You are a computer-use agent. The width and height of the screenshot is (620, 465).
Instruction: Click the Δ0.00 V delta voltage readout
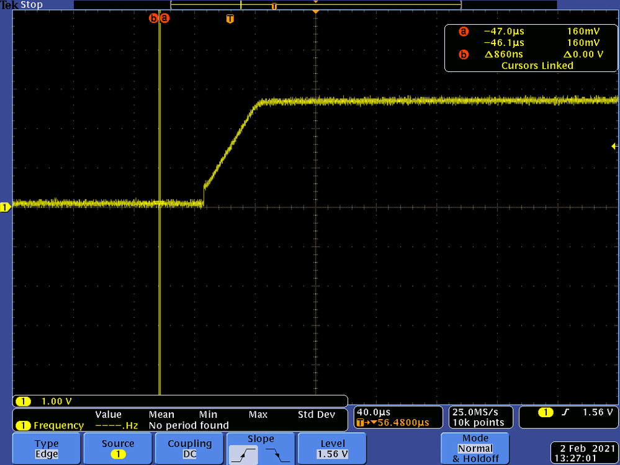(x=583, y=54)
